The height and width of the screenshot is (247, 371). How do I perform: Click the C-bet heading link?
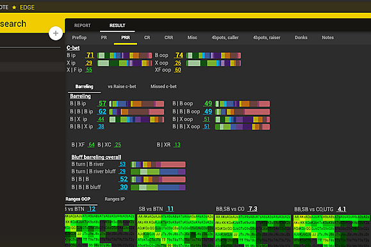[x=73, y=48]
